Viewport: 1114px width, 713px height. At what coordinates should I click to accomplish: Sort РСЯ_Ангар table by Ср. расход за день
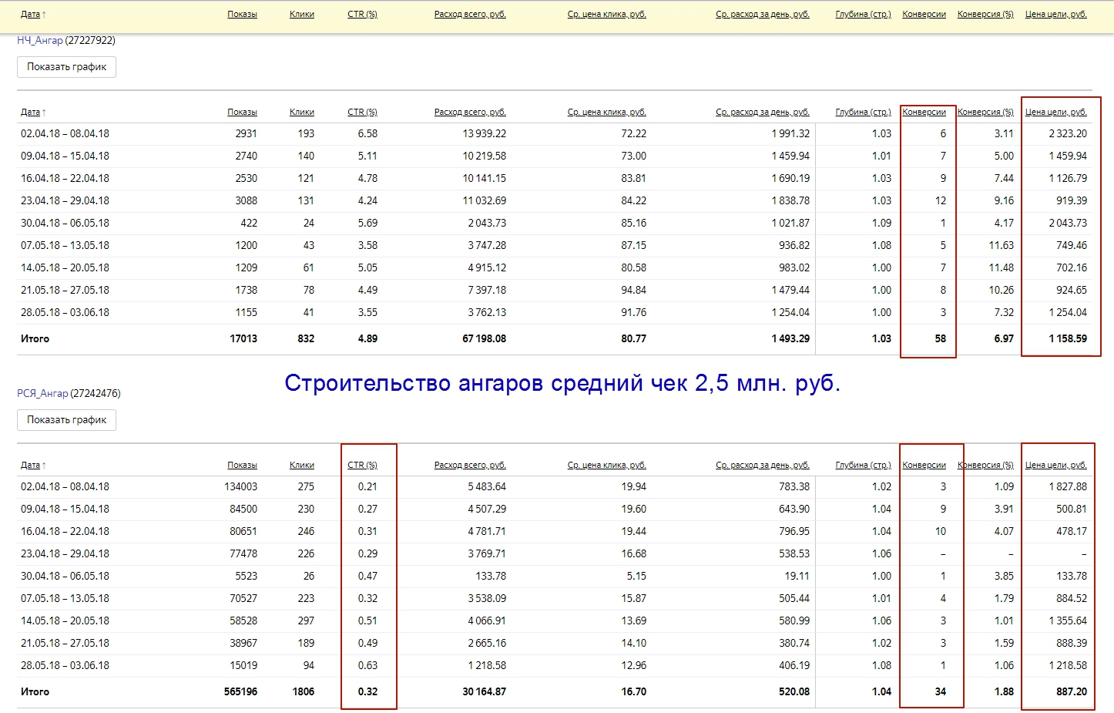click(763, 465)
